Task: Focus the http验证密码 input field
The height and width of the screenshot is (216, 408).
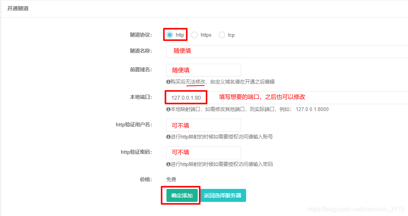Action: (x=204, y=152)
